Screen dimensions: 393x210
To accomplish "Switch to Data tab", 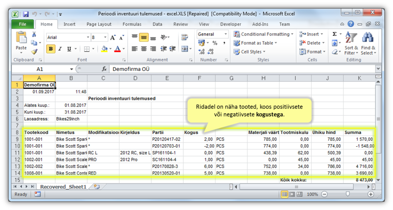I will 157,24.
